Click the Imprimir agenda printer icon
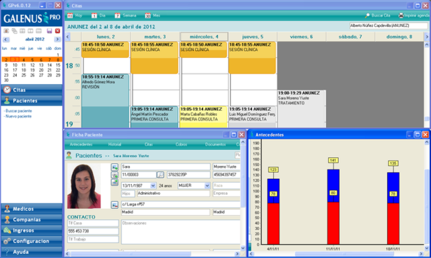The width and height of the screenshot is (431, 258). tap(401, 15)
